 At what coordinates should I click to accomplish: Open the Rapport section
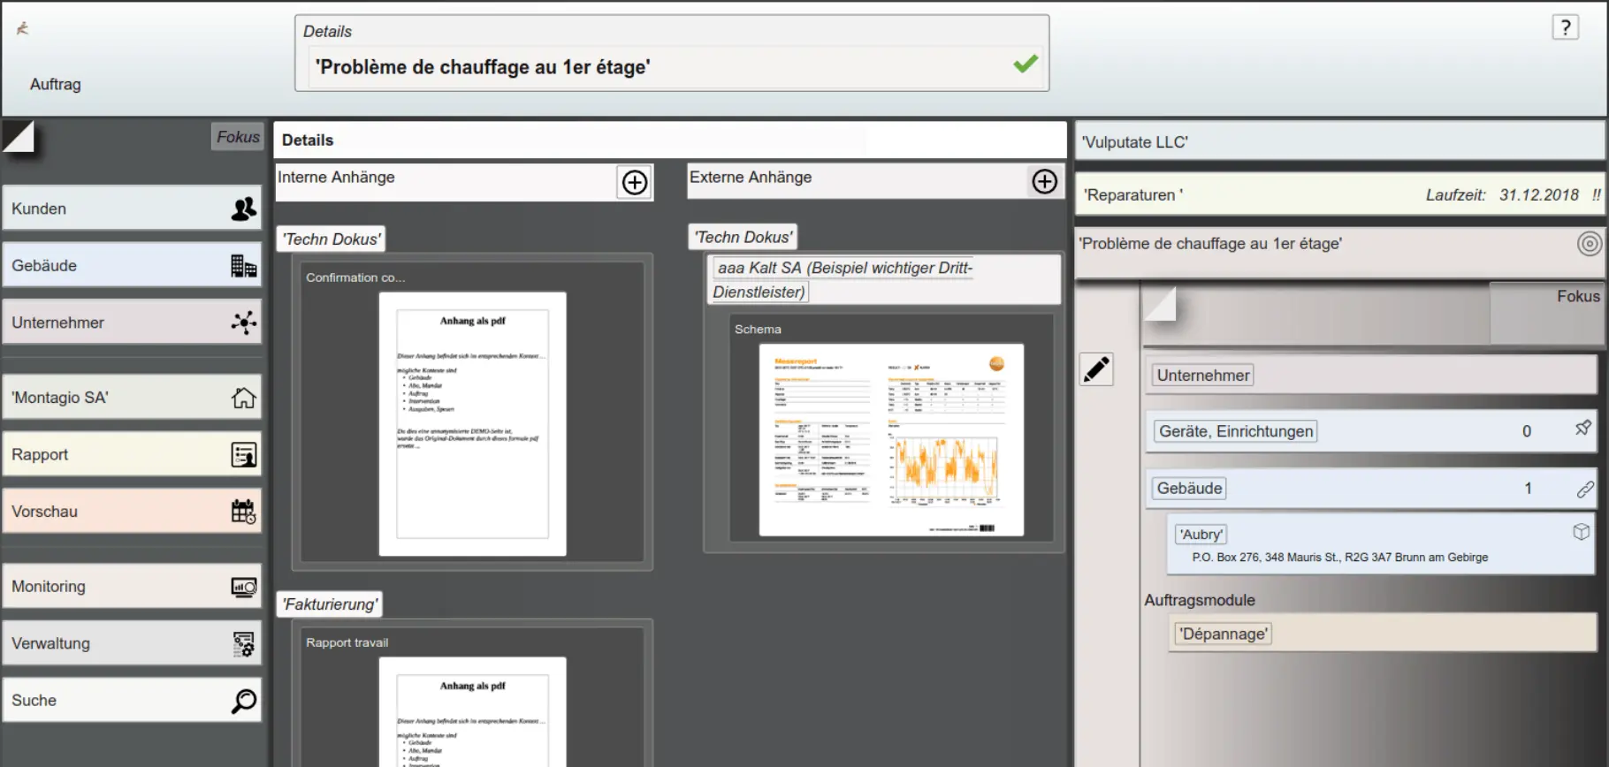[132, 454]
